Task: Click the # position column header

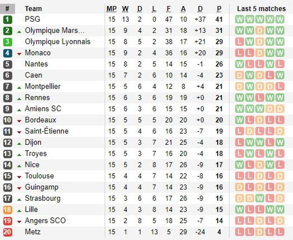Action: coord(7,9)
